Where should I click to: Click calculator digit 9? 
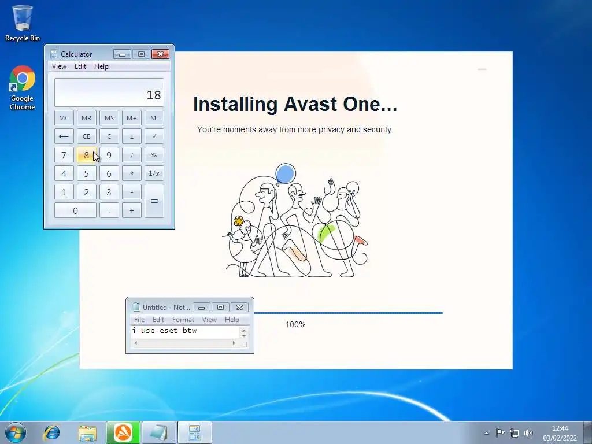click(x=109, y=155)
